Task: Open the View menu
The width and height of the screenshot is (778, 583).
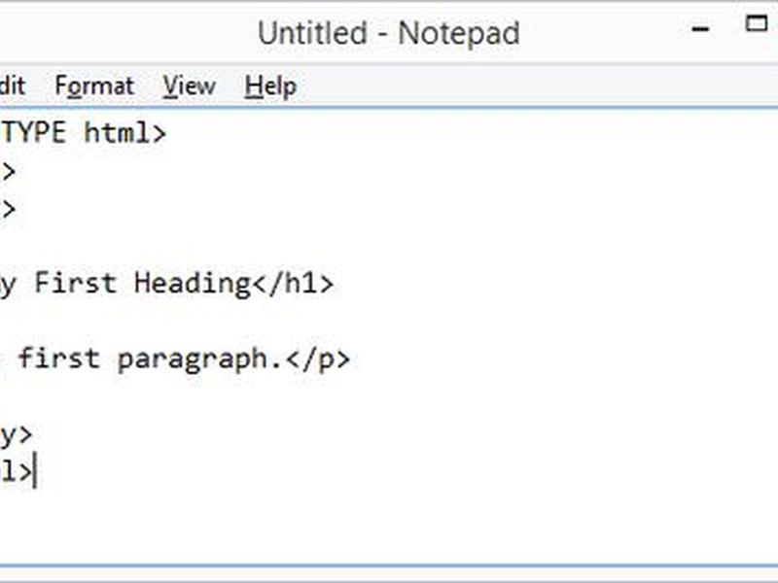Action: click(189, 86)
